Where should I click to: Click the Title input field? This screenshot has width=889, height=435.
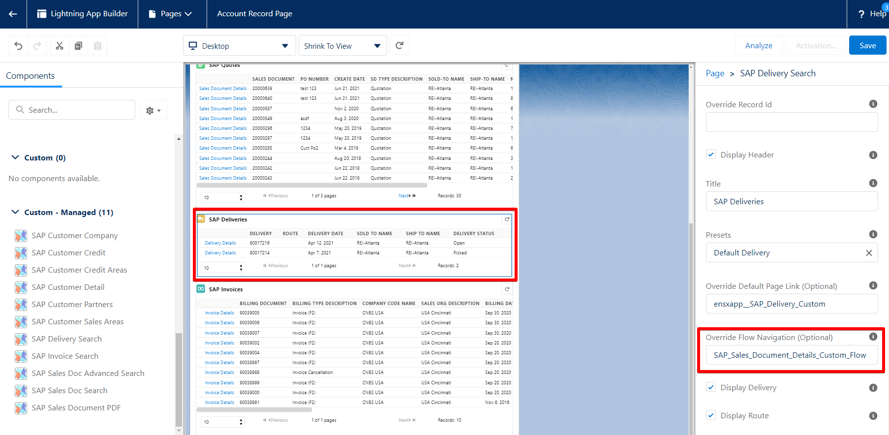point(792,202)
